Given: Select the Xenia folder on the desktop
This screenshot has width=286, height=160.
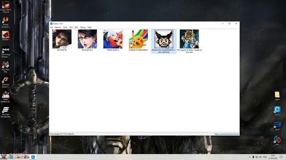Looking at the screenshot, I should 277,96.
